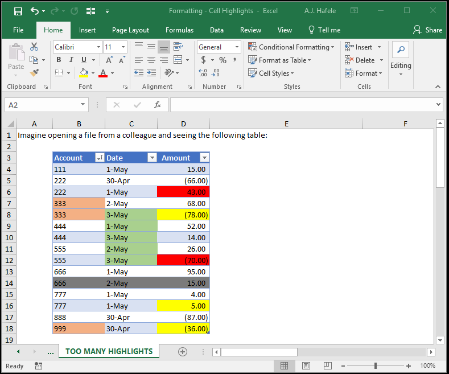Apply the red Font Color A

[x=103, y=73]
